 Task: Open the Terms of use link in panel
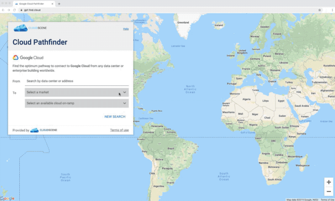119,130
